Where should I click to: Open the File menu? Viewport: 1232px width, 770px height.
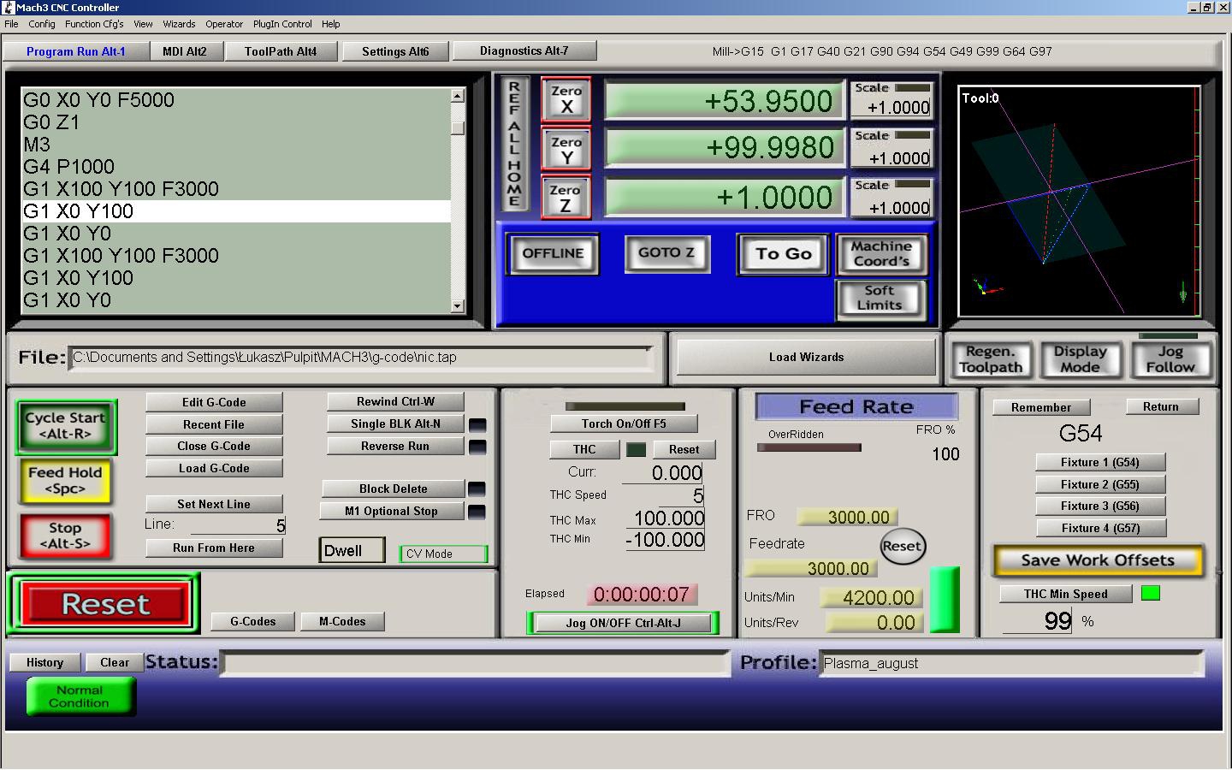click(11, 24)
